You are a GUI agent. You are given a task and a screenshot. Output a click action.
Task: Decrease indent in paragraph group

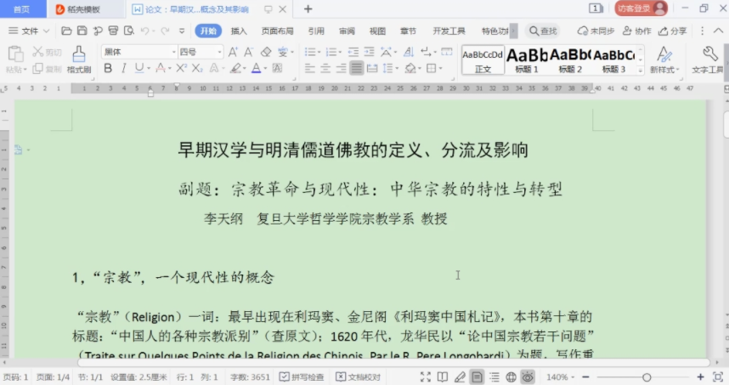(353, 52)
